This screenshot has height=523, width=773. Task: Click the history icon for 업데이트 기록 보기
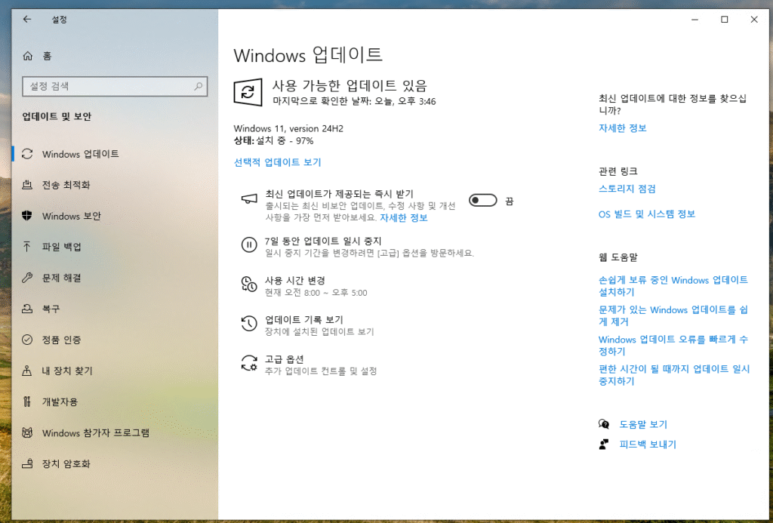point(249,323)
